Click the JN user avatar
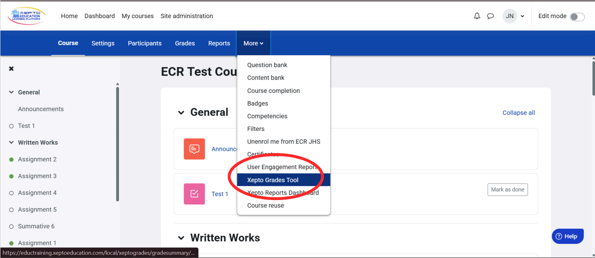The height and width of the screenshot is (258, 595). coord(510,16)
